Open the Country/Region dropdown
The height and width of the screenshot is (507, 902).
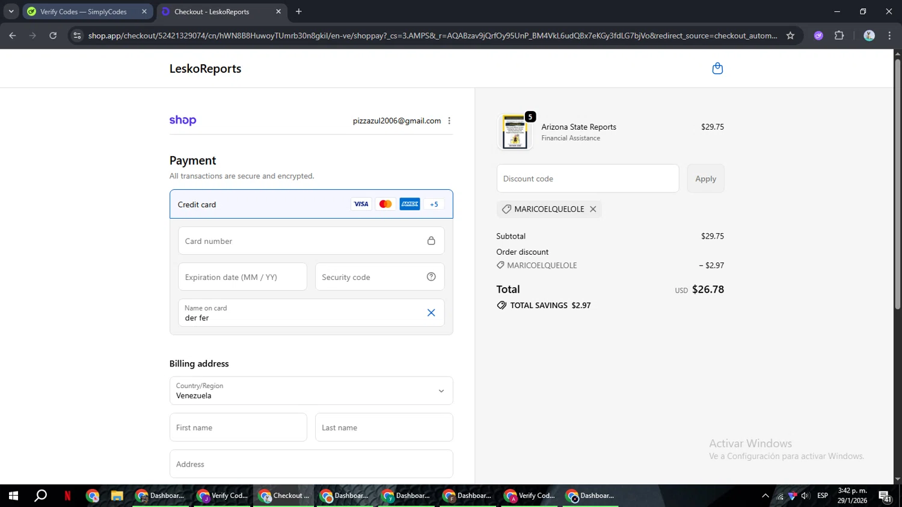311,390
